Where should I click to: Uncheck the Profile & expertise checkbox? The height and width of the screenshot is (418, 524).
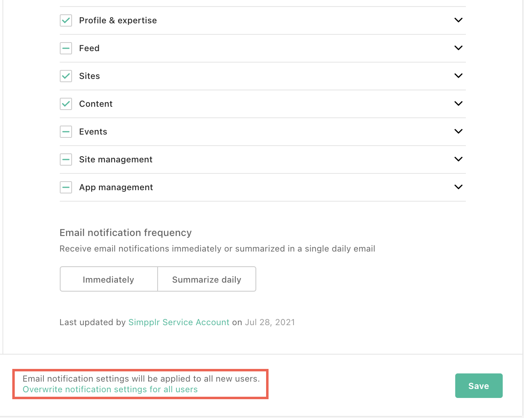click(66, 20)
